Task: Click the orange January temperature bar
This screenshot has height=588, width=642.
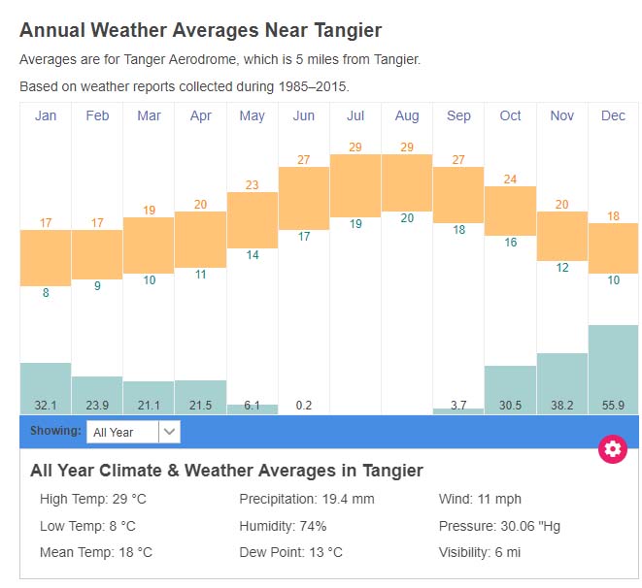Action: coord(46,258)
